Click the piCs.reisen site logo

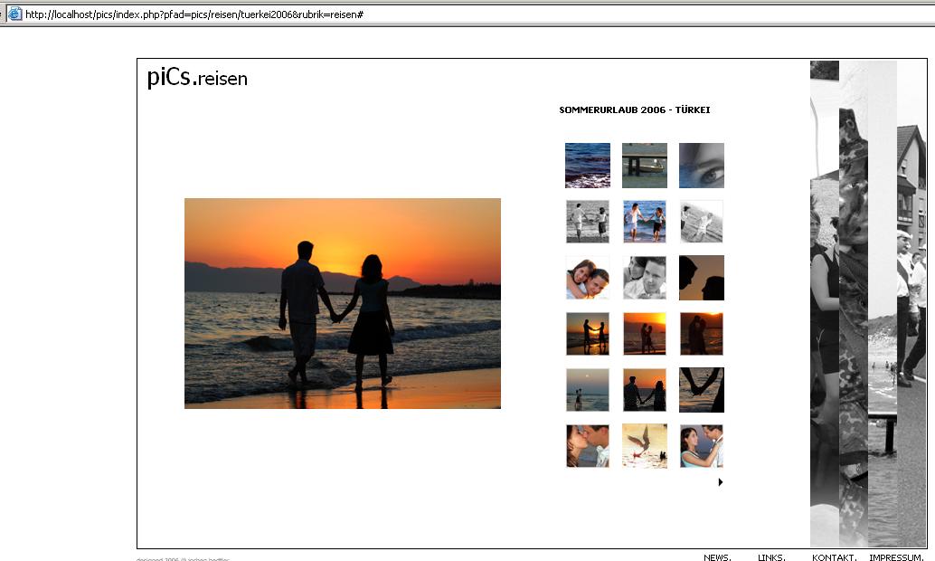[197, 78]
